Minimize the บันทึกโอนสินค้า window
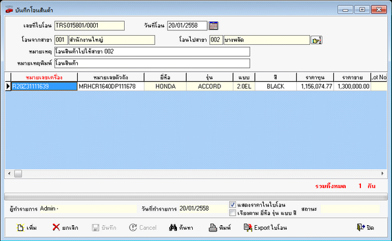 click(345, 10)
